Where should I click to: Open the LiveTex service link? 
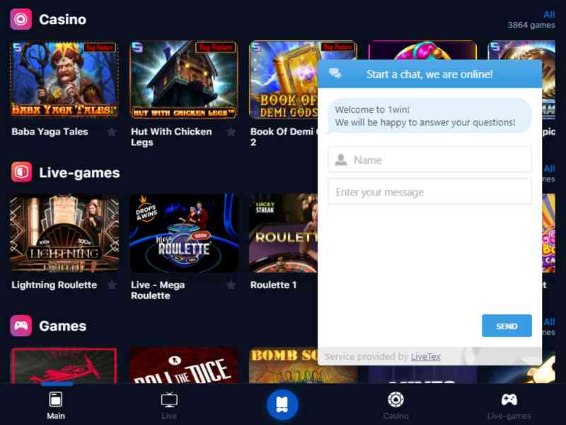click(426, 357)
